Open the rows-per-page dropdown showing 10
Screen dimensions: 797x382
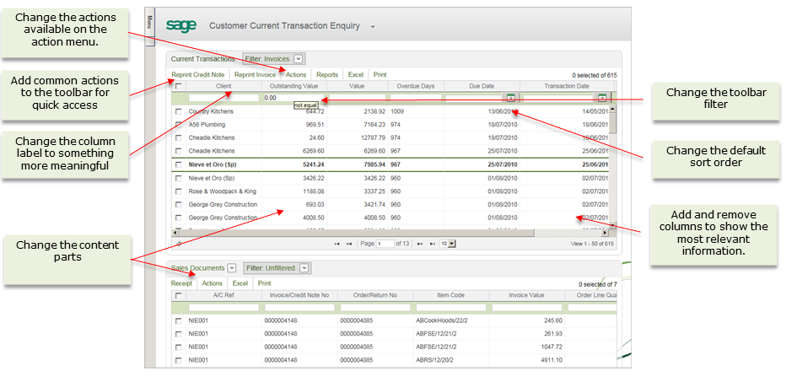tap(448, 244)
